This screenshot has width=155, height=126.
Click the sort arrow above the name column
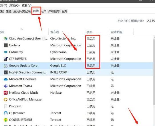coord(22,29)
